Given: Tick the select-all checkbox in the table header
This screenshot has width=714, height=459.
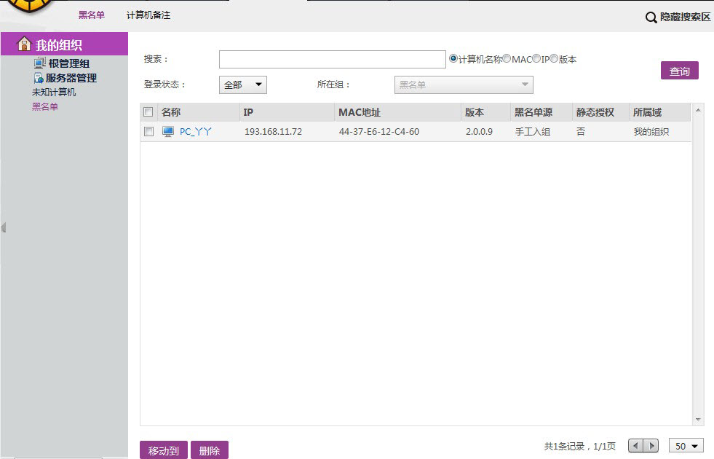Looking at the screenshot, I should [148, 112].
